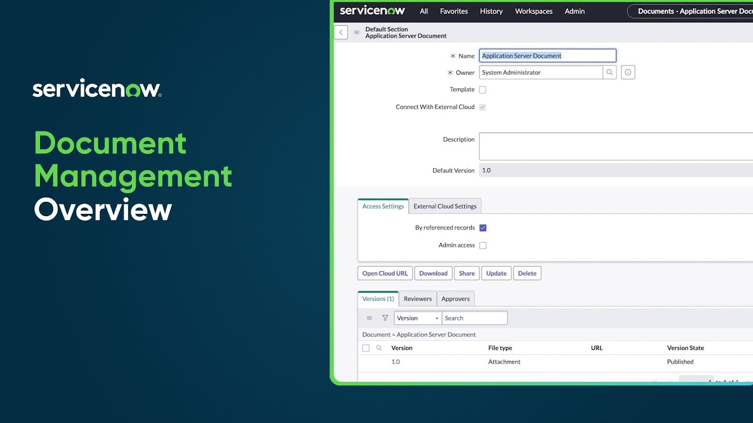Click the Owner input field

point(541,72)
